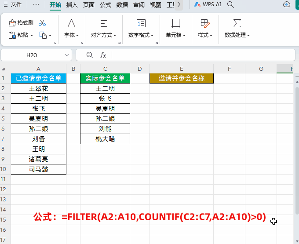
Task: Click the three-dots more options button
Action: (36, 4)
